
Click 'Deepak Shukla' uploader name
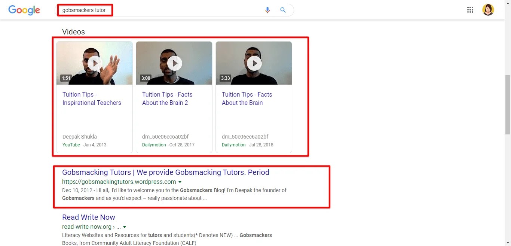[80, 137]
